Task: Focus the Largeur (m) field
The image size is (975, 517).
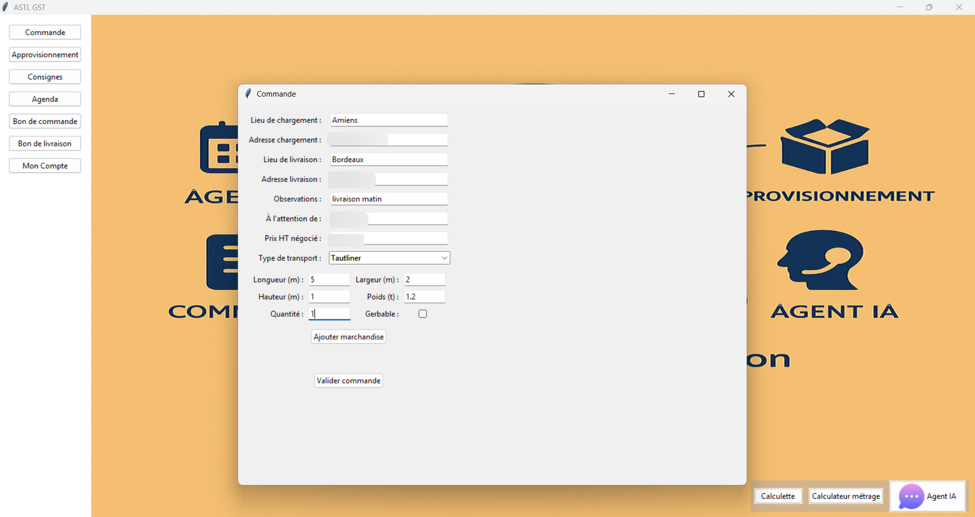Action: click(x=425, y=280)
